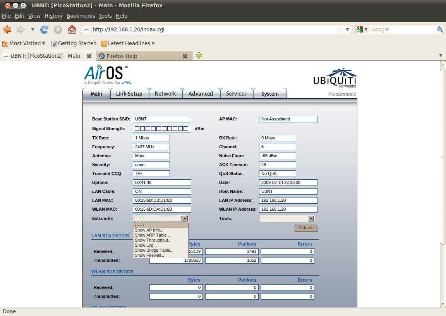Click the browser Back arrow icon
This screenshot has width=446, height=316.
point(7,29)
